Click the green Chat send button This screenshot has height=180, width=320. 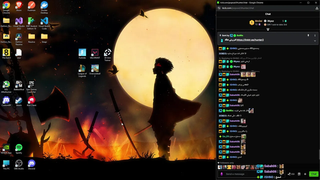pyautogui.click(x=314, y=174)
